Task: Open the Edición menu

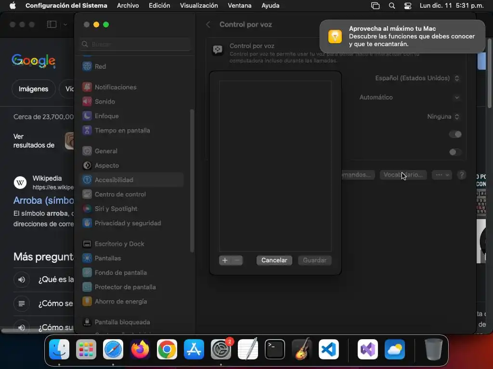Action: pos(159,6)
